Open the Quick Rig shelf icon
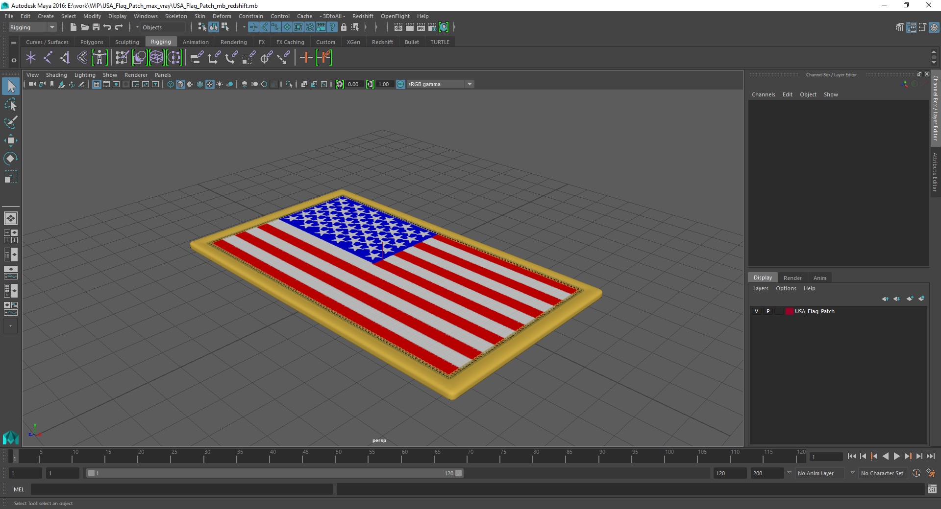 point(99,58)
